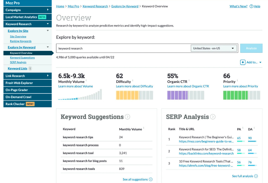Select Keyword Overview in sidebar
The height and width of the screenshot is (183, 268).
(x=28, y=53)
